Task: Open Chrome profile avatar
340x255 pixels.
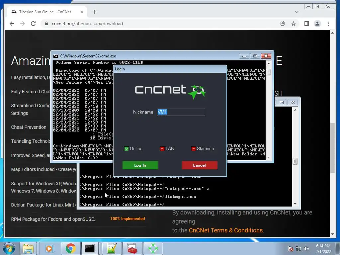Action: (x=317, y=24)
